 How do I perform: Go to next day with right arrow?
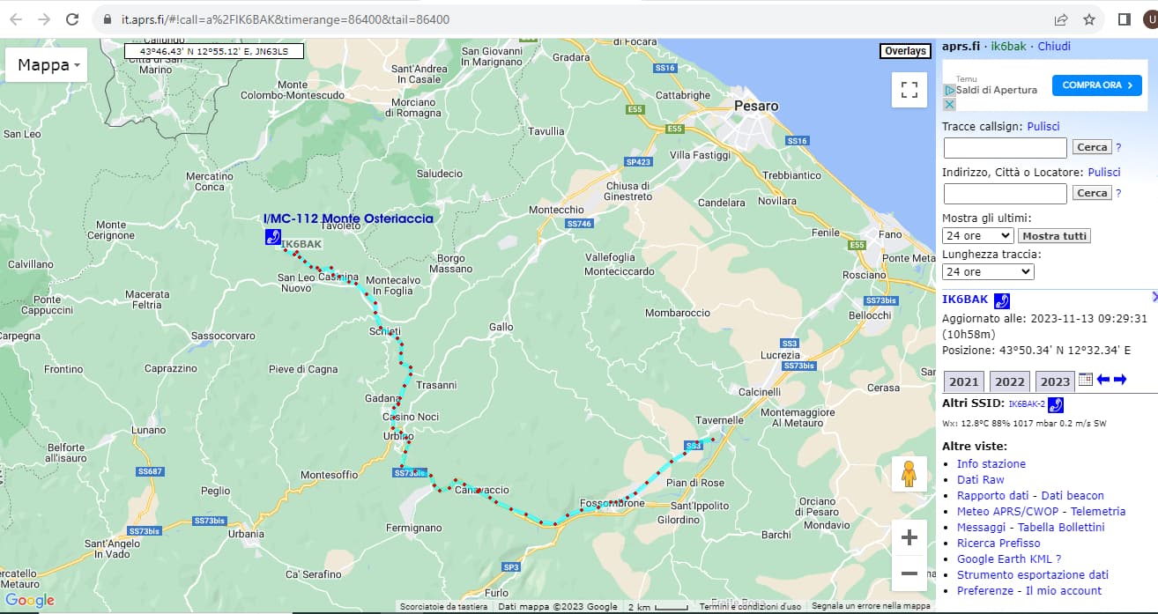tap(1120, 380)
